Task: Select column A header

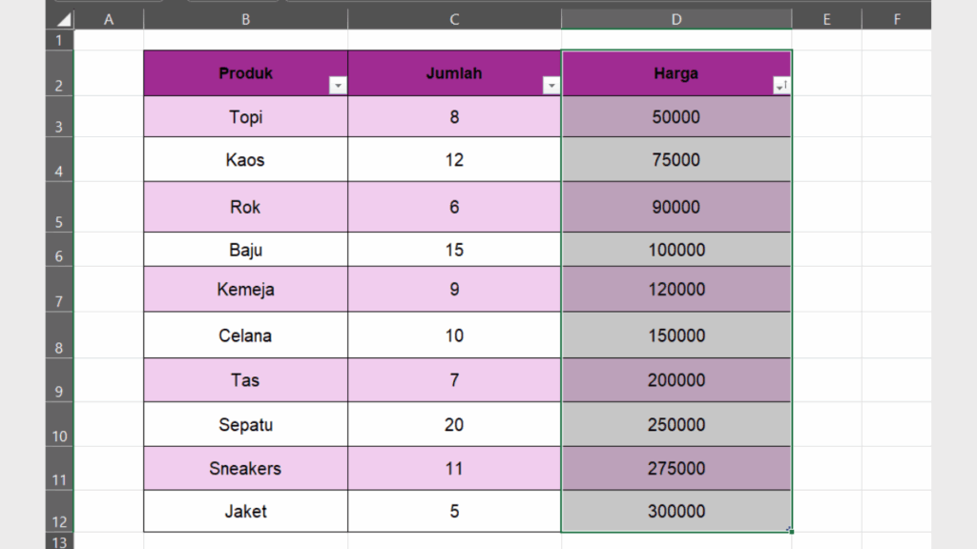Action: tap(109, 19)
